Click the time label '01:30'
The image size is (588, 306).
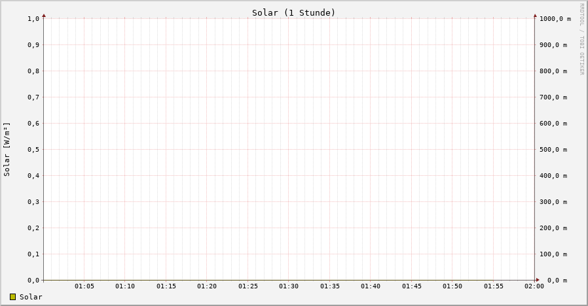point(289,286)
